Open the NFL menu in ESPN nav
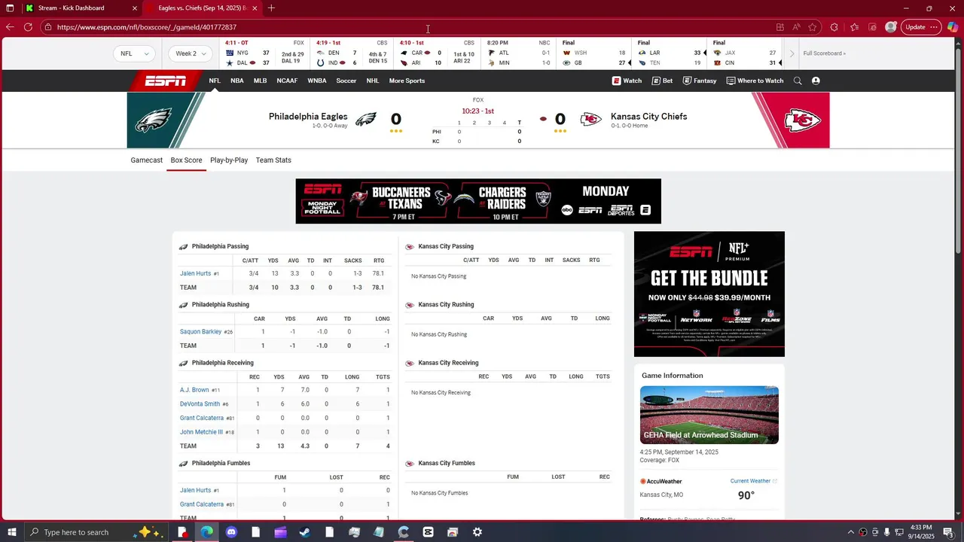This screenshot has height=542, width=964. [215, 81]
